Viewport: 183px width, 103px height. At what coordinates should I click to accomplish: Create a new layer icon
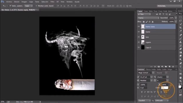click(x=170, y=67)
